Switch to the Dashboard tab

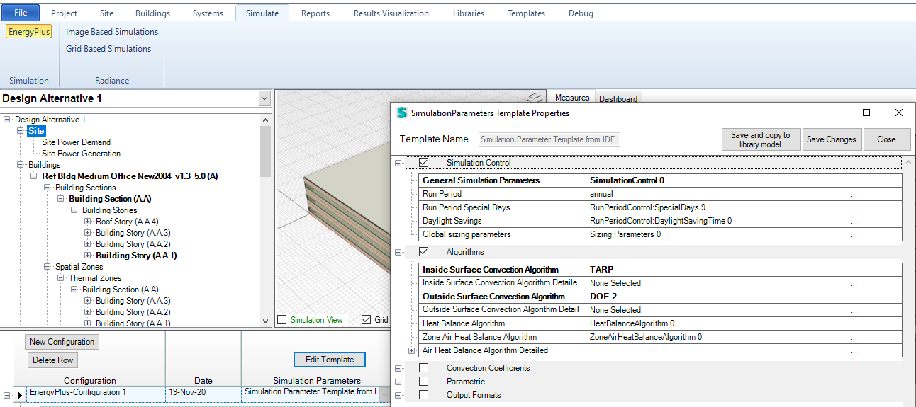click(618, 98)
